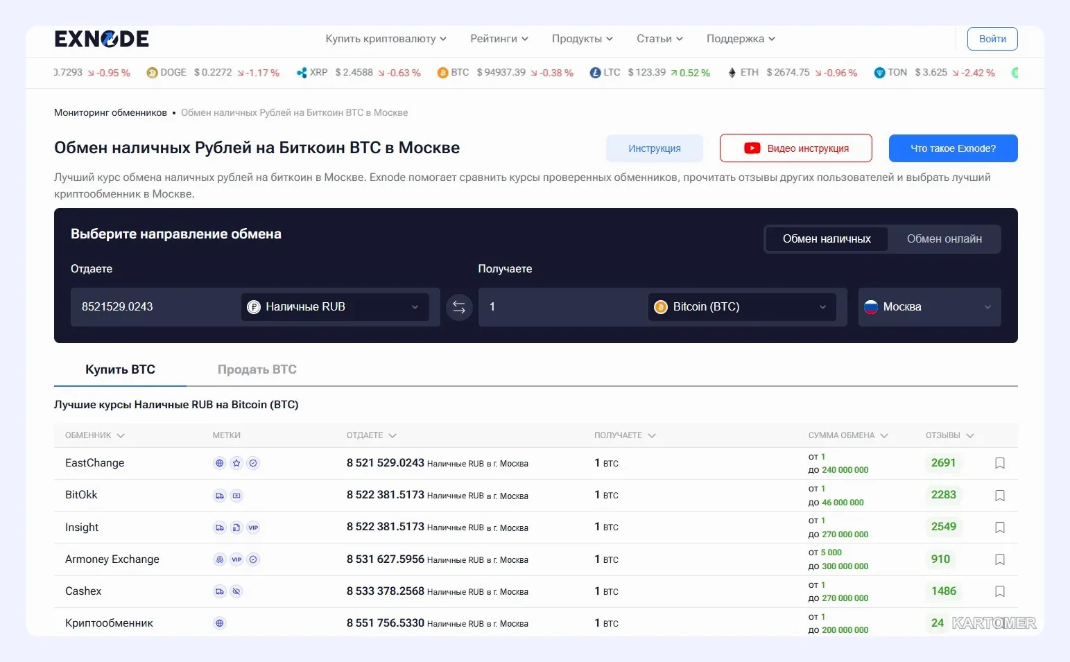
Task: Go to Мониторинг обменников breadcrumb
Action: [x=110, y=113]
